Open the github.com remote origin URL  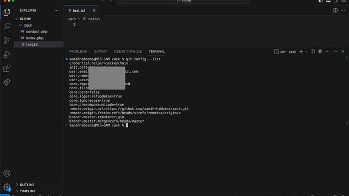click(x=147, y=109)
